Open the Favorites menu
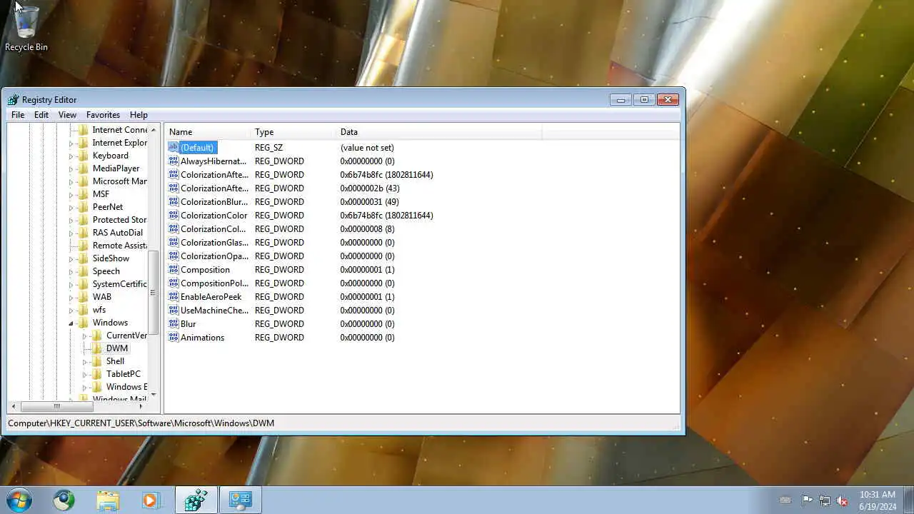This screenshot has width=914, height=514. pos(103,115)
